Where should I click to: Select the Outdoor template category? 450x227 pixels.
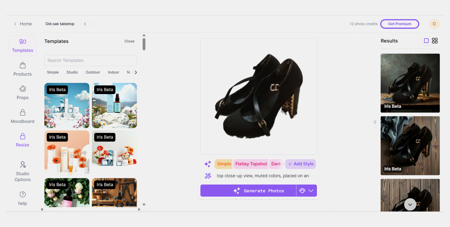click(x=93, y=72)
